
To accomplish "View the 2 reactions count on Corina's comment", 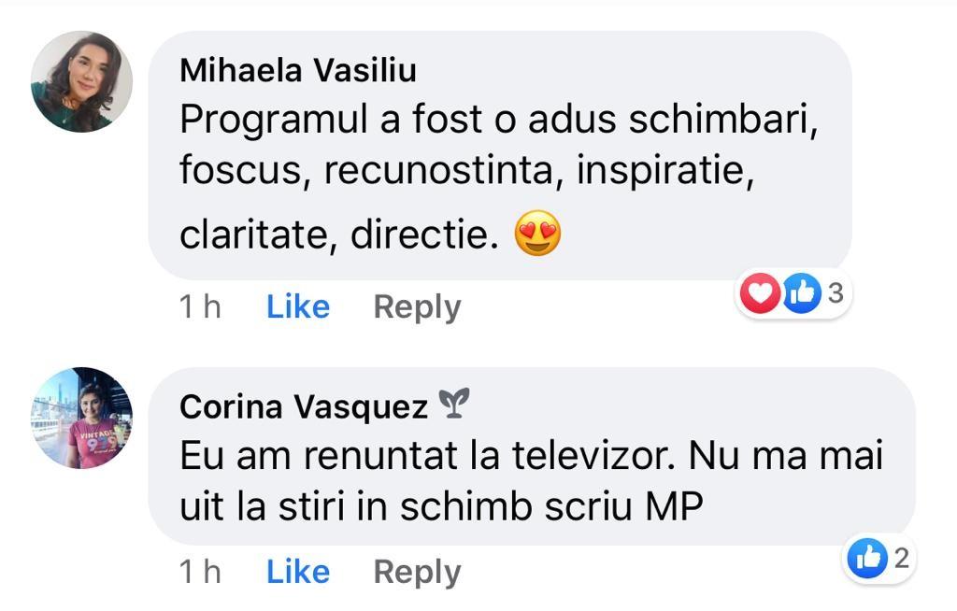I will click(902, 558).
